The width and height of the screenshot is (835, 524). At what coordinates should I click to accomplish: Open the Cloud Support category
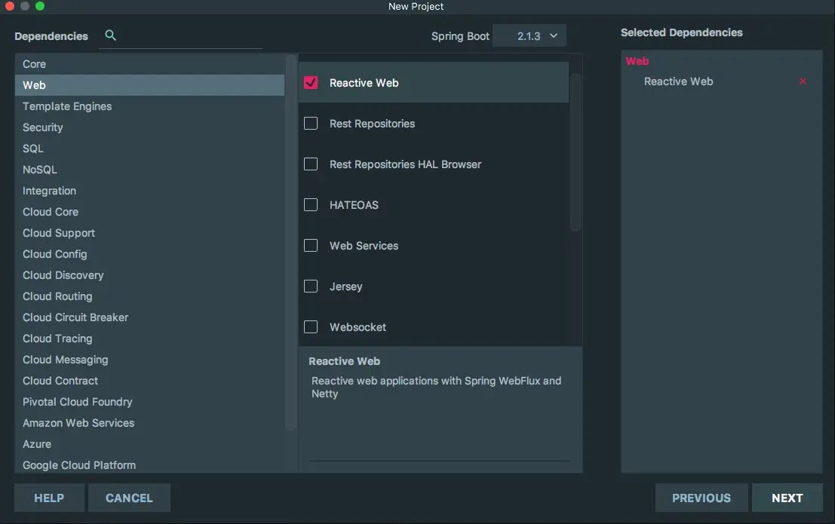149,233
